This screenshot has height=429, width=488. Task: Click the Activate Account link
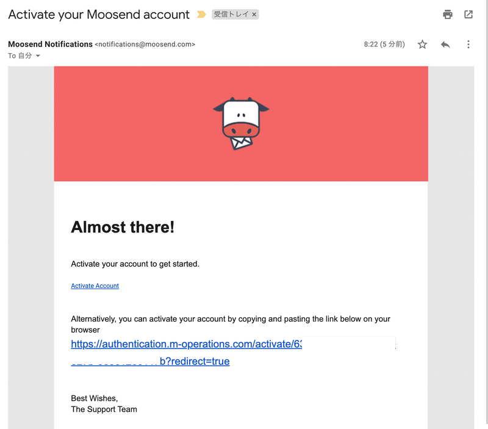click(95, 286)
